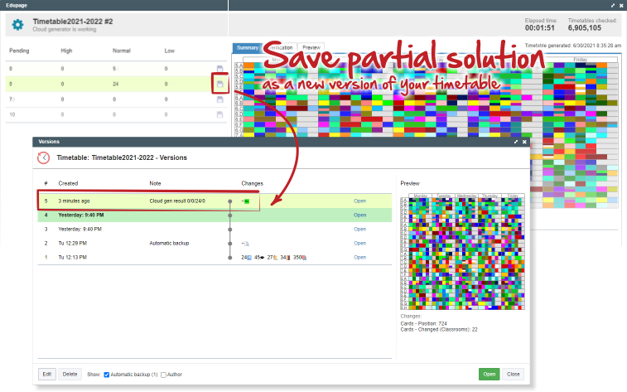The image size is (627, 392).
Task: Click the Edit button
Action: tap(47, 374)
